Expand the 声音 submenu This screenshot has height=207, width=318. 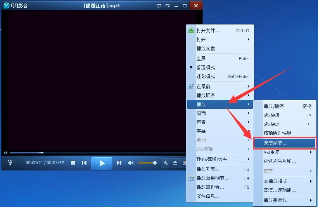(220, 122)
